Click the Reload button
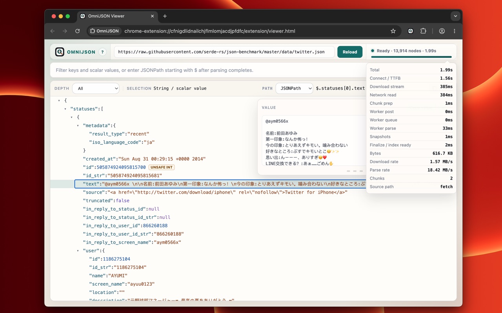 coord(350,52)
